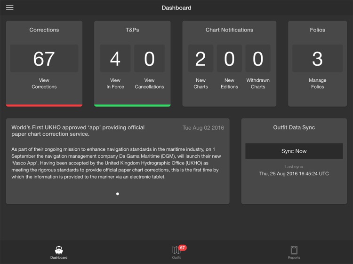Tap the New Charts count 2

click(201, 59)
